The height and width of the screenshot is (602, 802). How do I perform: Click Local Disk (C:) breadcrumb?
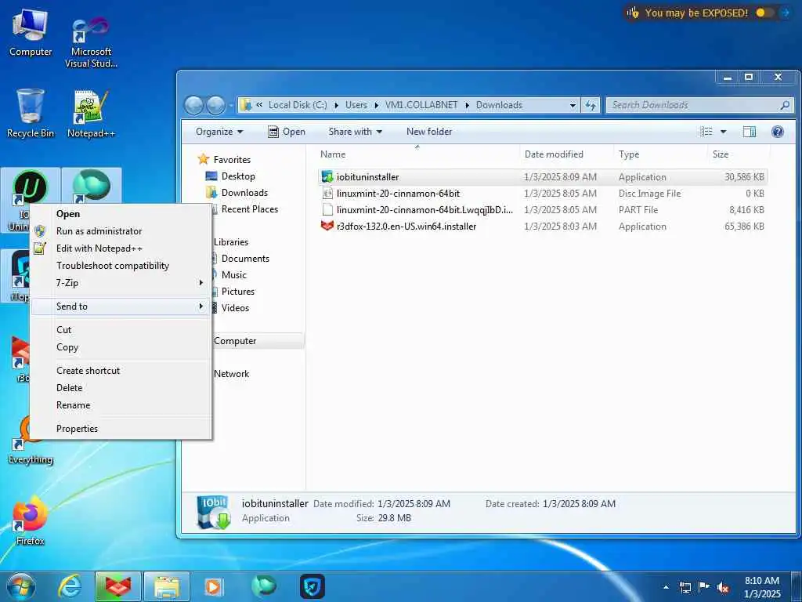(x=298, y=105)
